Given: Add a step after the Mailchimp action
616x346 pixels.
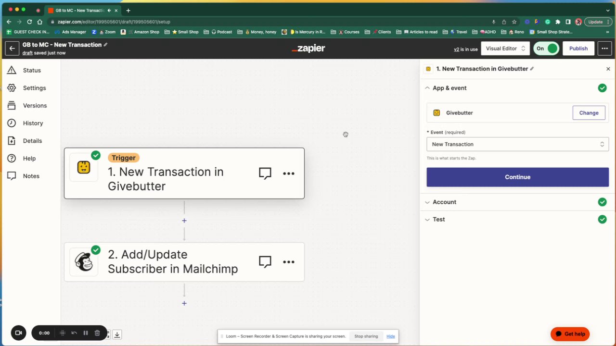Looking at the screenshot, I should click(x=184, y=303).
